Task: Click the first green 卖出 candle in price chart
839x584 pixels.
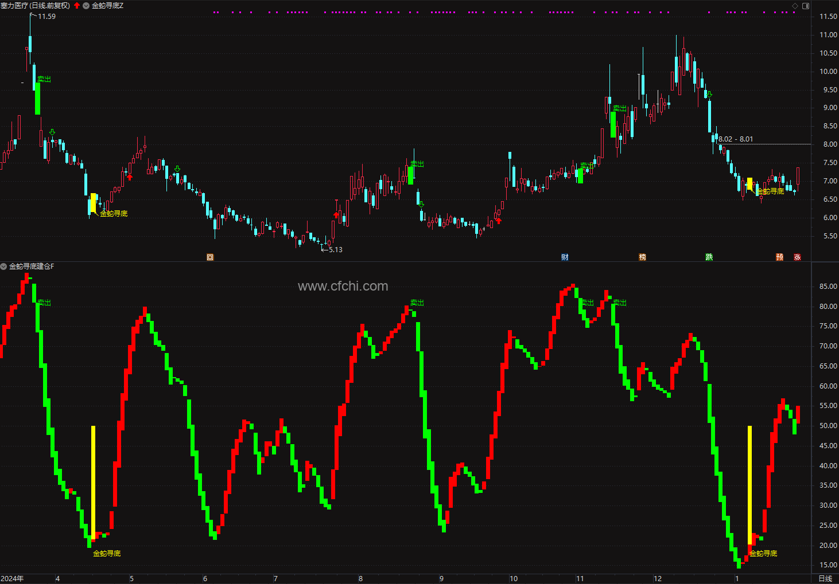Action: 38,99
